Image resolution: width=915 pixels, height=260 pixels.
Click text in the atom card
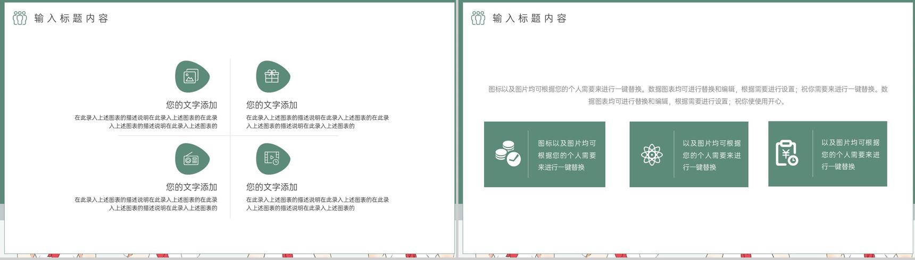712,155
